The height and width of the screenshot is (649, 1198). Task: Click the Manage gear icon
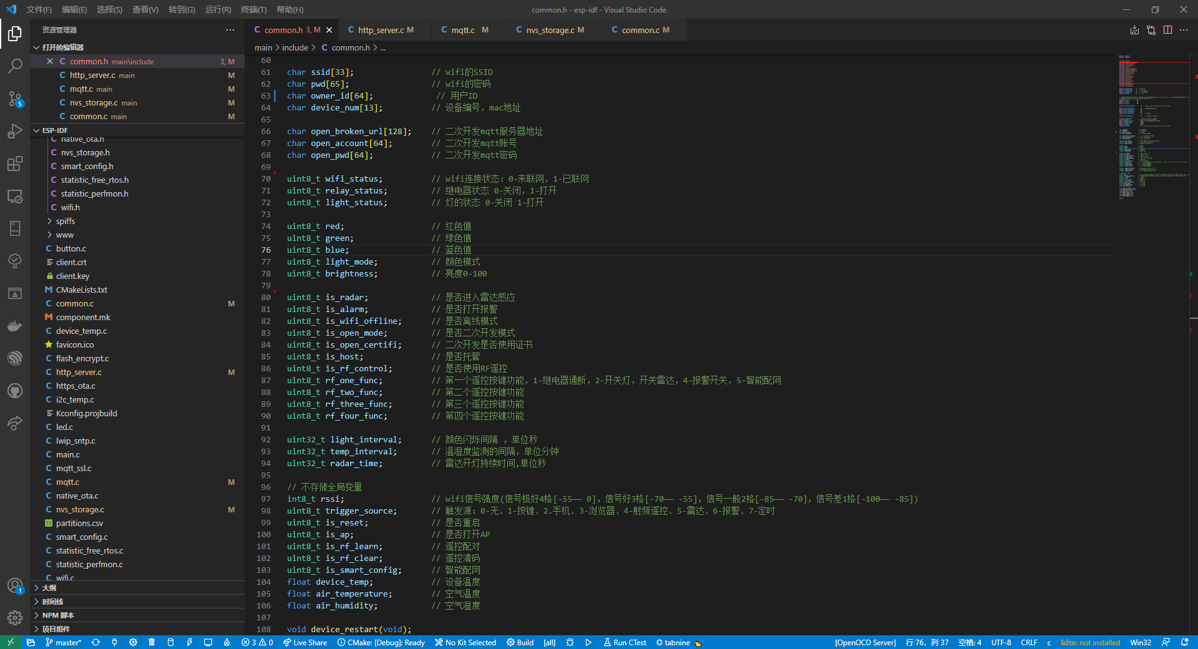[15, 618]
